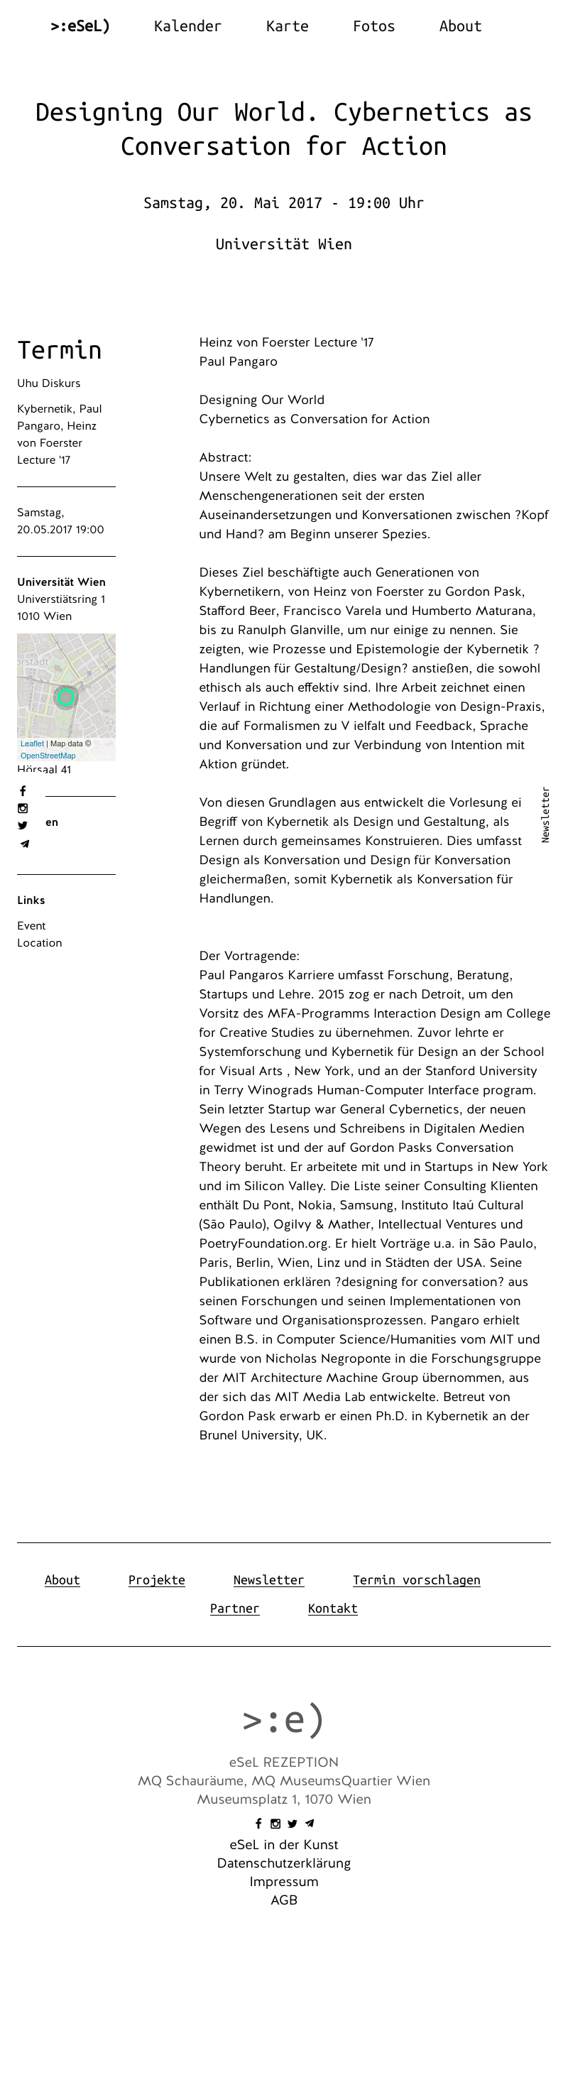Click the Location link under Links
The height and width of the screenshot is (2075, 568).
[40, 942]
